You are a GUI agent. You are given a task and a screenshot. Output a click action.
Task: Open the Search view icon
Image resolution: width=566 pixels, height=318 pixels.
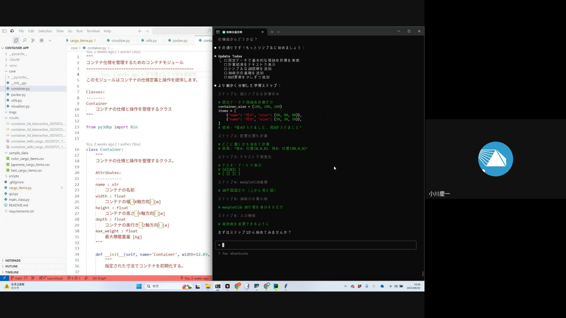pos(25,40)
